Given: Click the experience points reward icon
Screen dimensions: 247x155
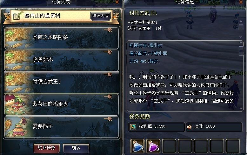Looking at the screenshot, I should (x=133, y=127).
